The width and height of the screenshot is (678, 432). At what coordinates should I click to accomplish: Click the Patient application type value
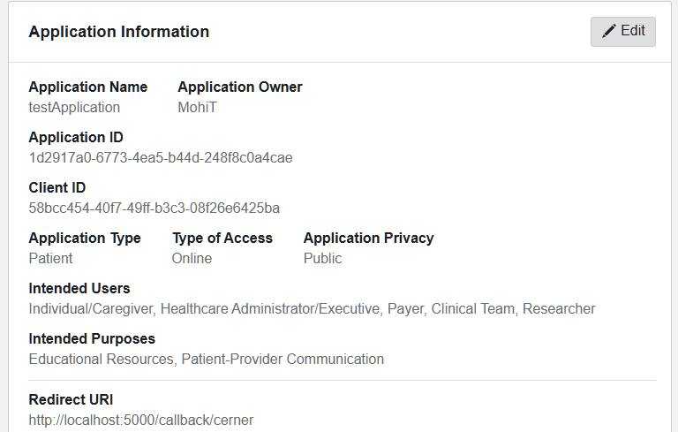coord(50,259)
